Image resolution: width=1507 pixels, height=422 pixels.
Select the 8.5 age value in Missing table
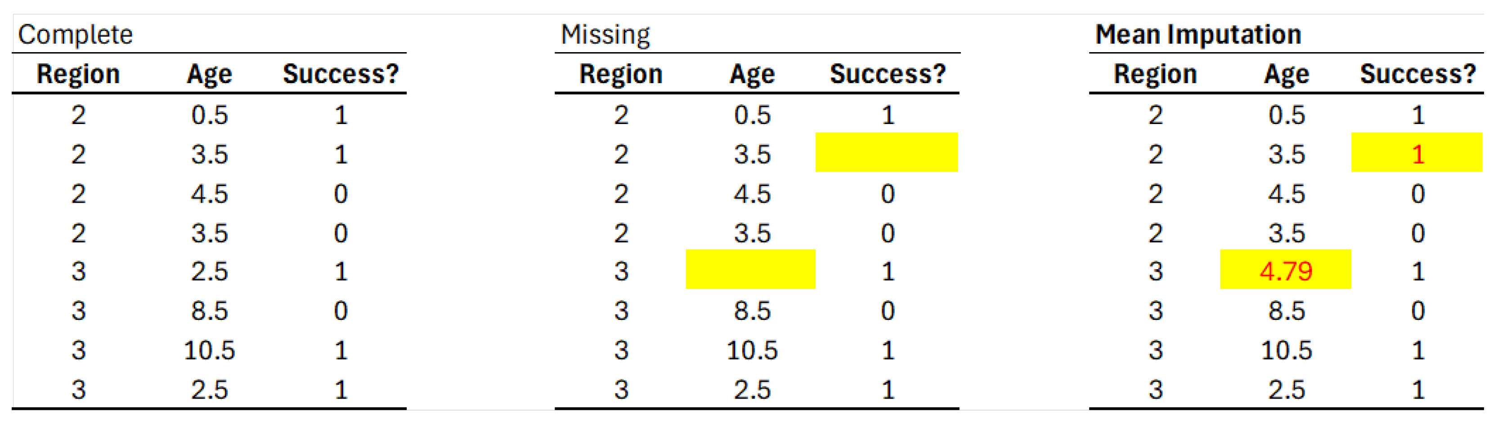(752, 311)
